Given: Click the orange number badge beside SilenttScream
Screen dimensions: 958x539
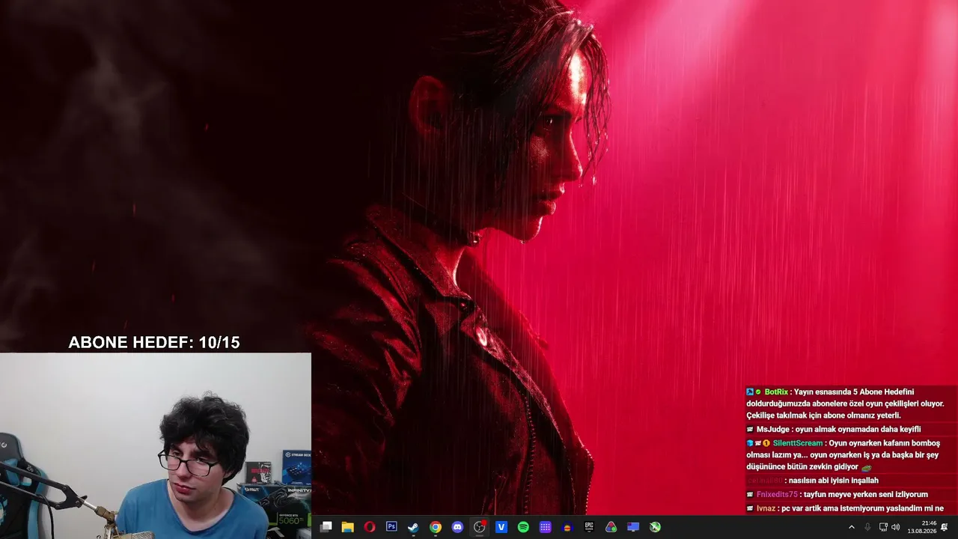Looking at the screenshot, I should (766, 443).
